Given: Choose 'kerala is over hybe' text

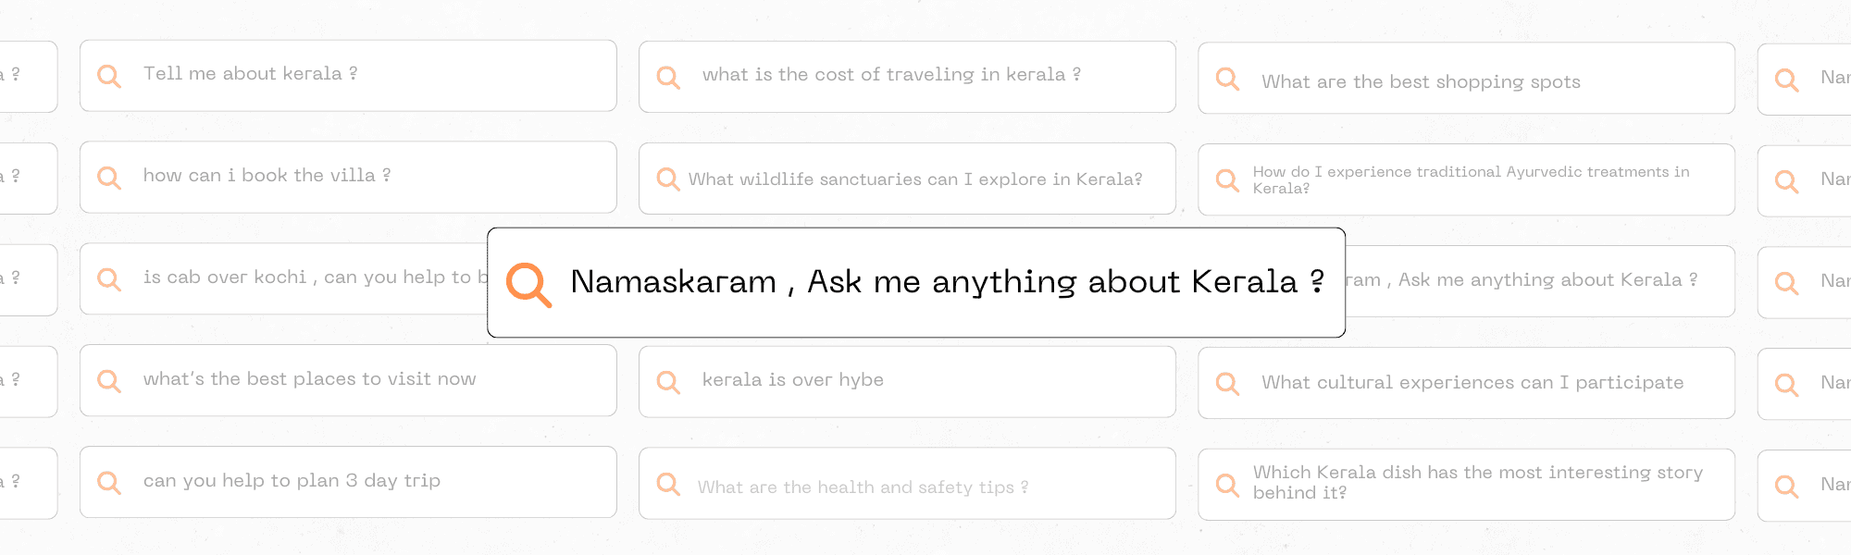Looking at the screenshot, I should pyautogui.click(x=792, y=380).
